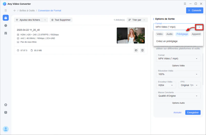Choose Créez un préréglage option
The height and width of the screenshot is (135, 206).
pyautogui.click(x=167, y=41)
